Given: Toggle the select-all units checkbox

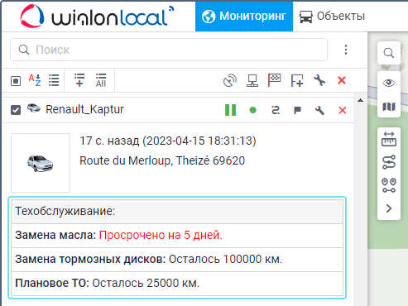Looking at the screenshot, I should pos(16,81).
